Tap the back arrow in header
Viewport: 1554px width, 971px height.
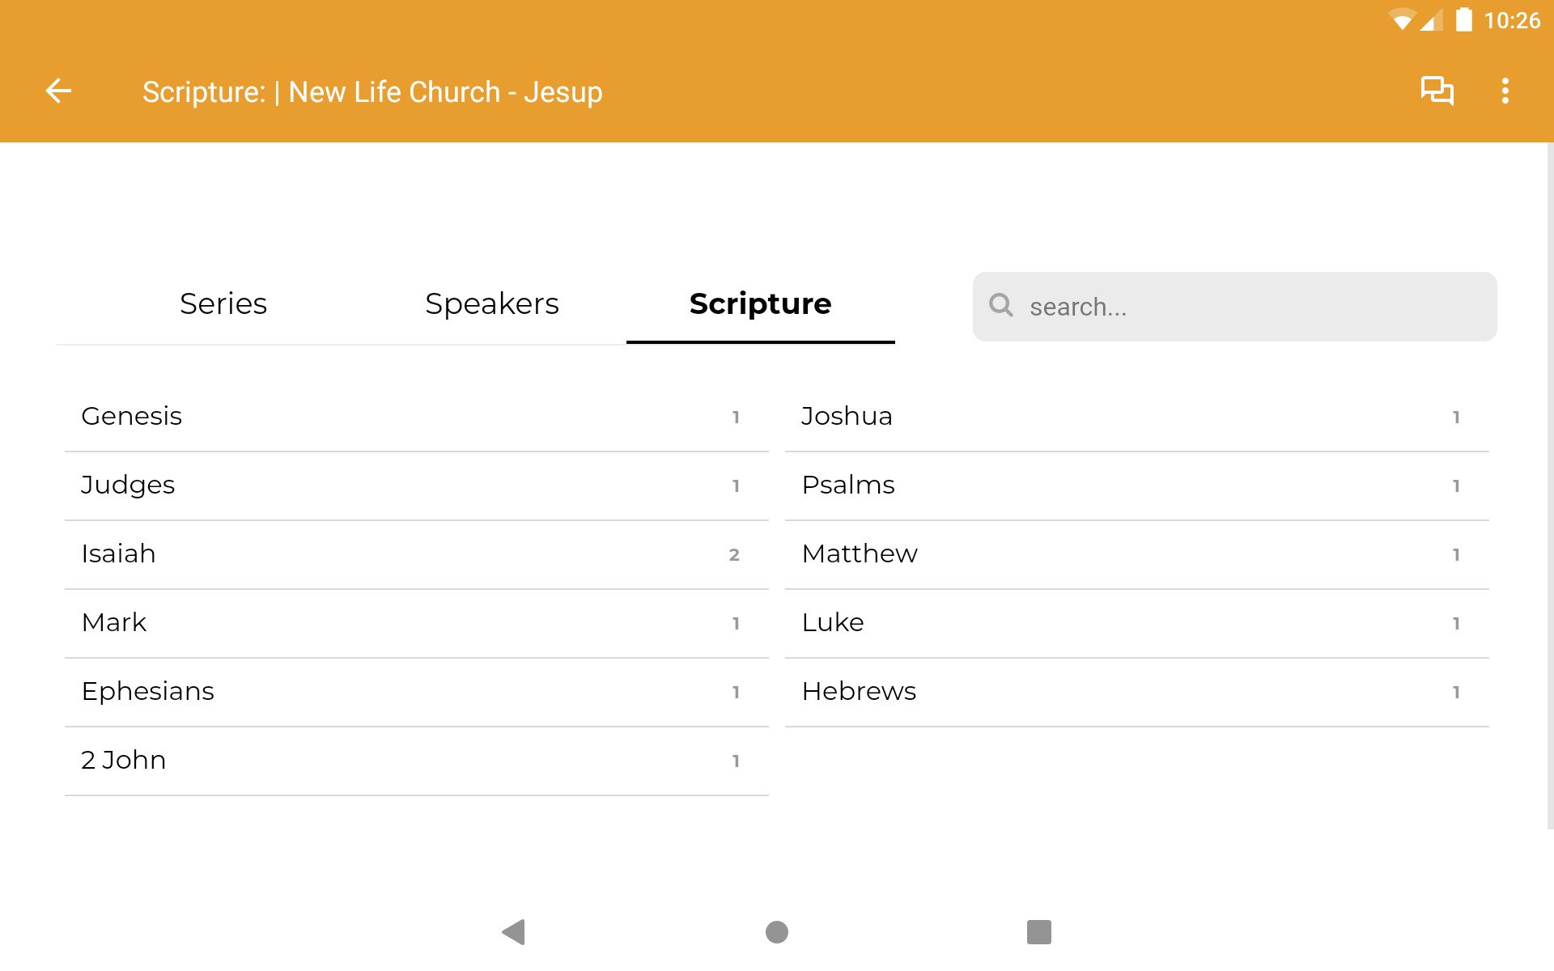(58, 91)
